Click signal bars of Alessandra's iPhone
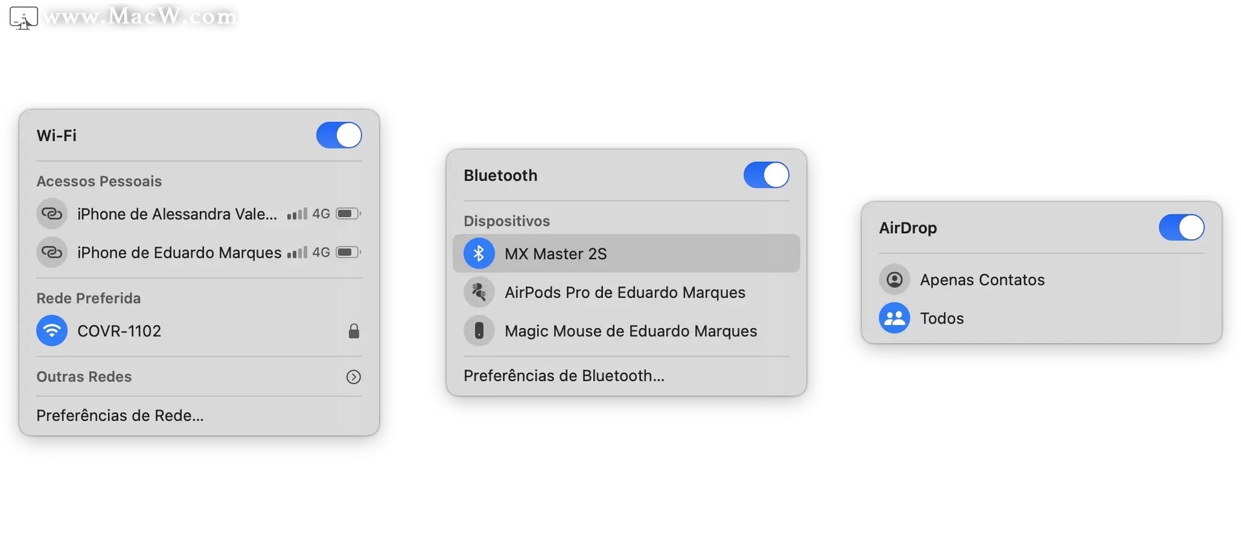 (297, 213)
